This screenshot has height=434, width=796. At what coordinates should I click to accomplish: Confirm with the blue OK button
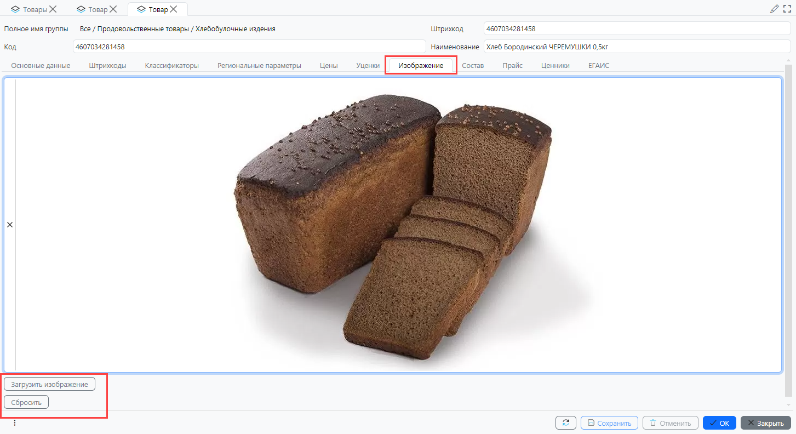(719, 423)
